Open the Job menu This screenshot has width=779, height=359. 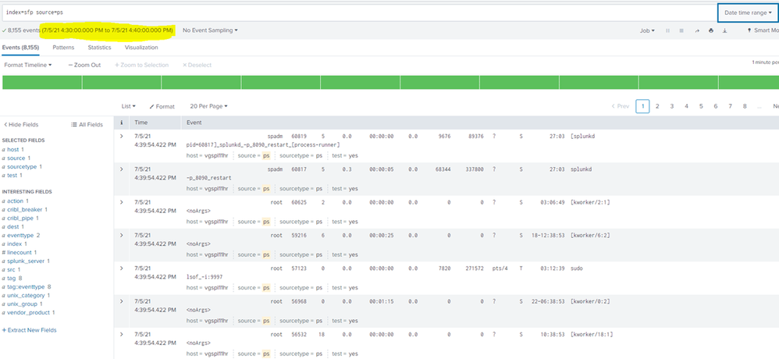click(x=647, y=30)
